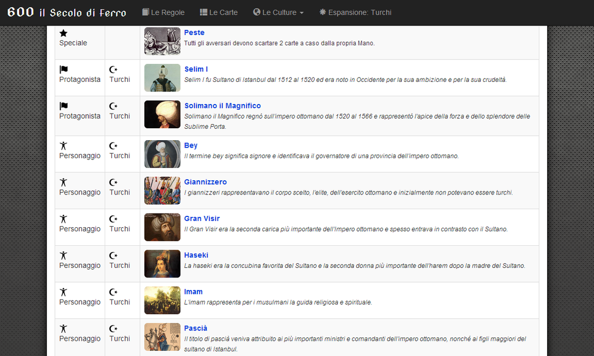Viewport: 594px width, 356px height.
Task: Click the person icon in Gran Visir row
Action: 63,219
